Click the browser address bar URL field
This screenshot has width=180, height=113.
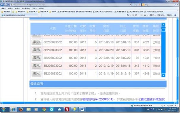(70, 5)
